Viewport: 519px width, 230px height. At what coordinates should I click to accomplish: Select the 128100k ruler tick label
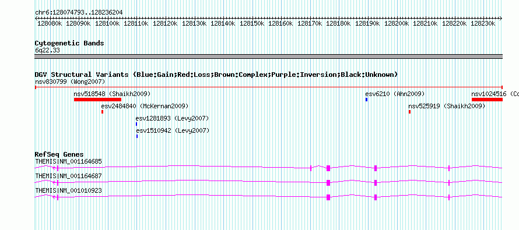(x=107, y=24)
